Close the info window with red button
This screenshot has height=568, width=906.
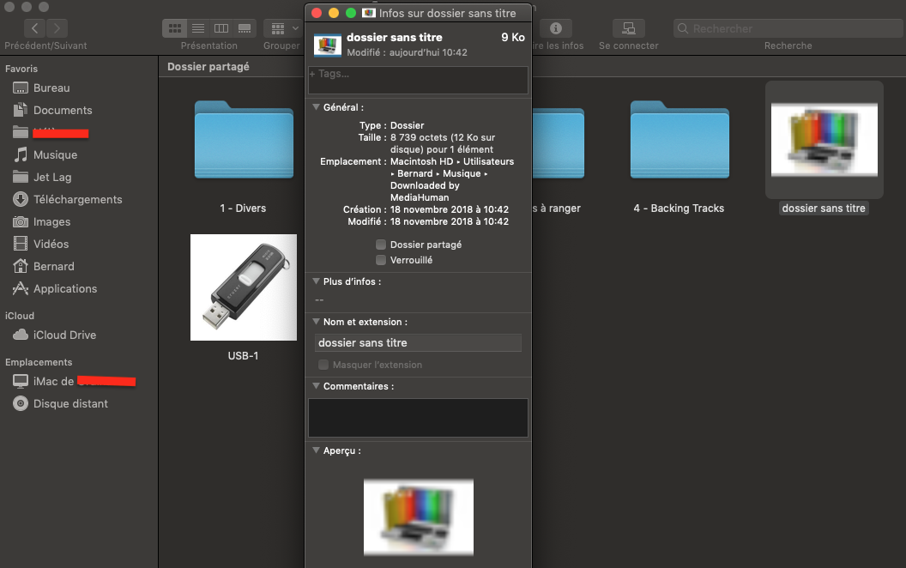click(x=317, y=13)
